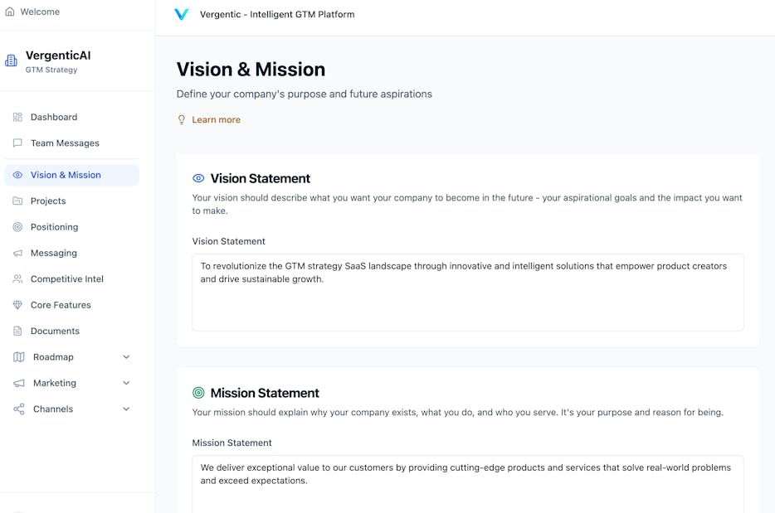The width and height of the screenshot is (775, 513).
Task: Click the Competitive Intel people icon
Action: (17, 279)
